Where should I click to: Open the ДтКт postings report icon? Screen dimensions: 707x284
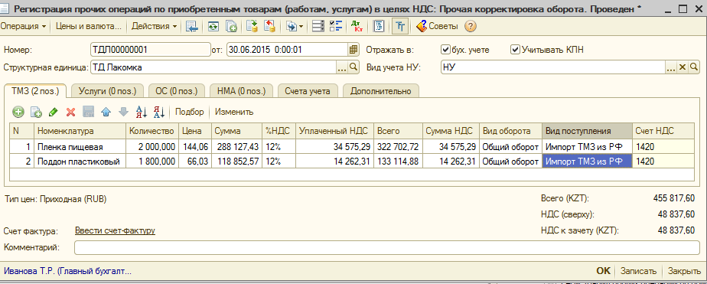(357, 27)
